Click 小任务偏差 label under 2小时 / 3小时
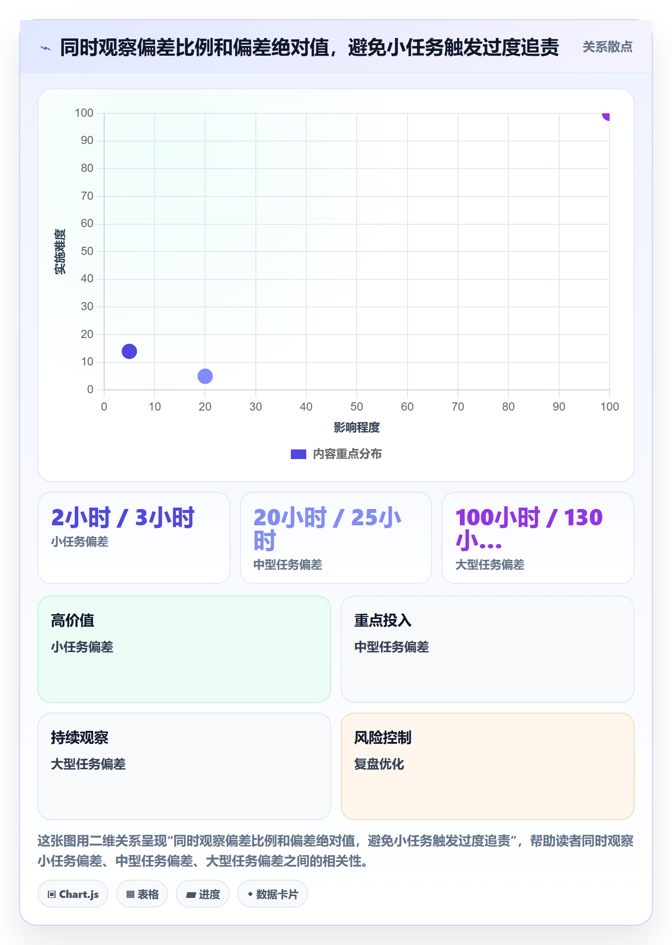 [x=80, y=542]
